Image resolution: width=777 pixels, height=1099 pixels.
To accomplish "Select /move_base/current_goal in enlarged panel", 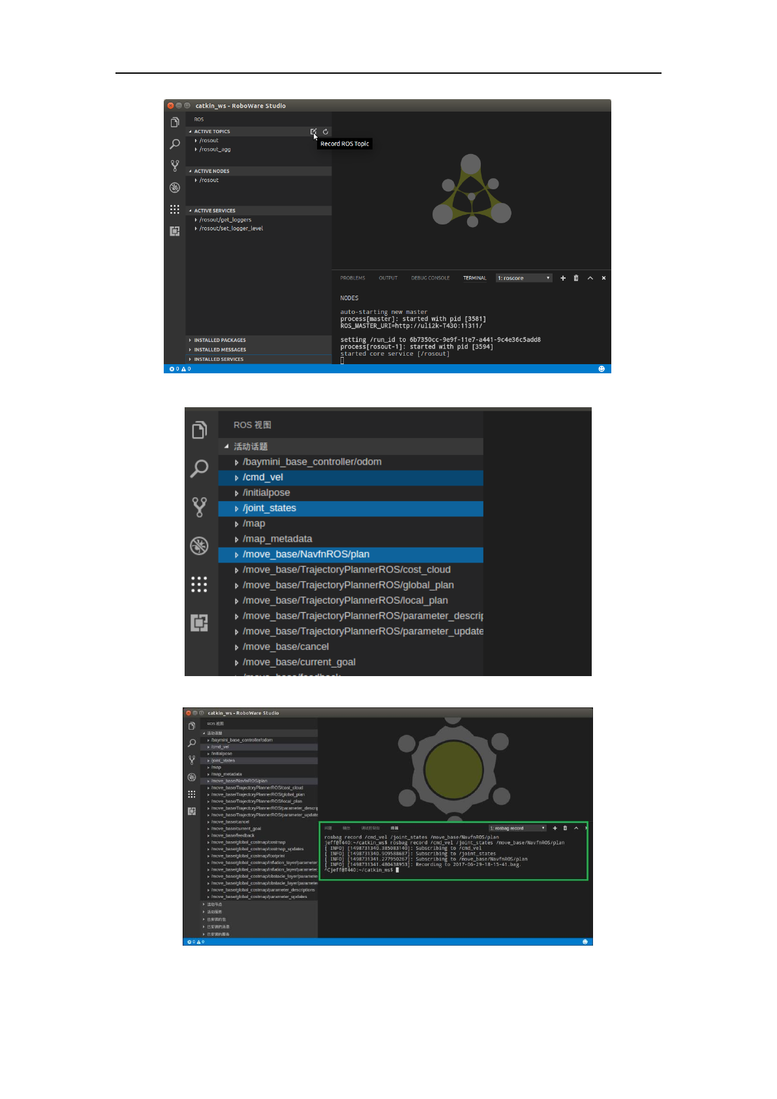I will 350,662.
